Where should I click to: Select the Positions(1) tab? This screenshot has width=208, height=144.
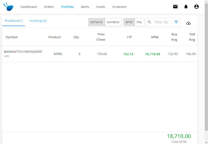pos(14,21)
